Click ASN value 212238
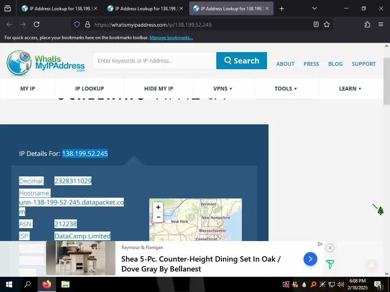 [x=66, y=224]
